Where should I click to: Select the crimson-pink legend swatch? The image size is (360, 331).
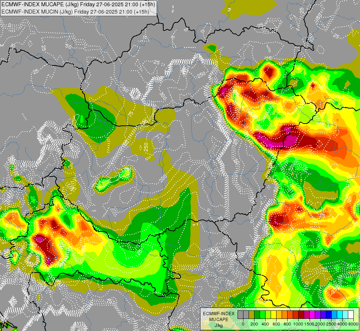point(307,315)
